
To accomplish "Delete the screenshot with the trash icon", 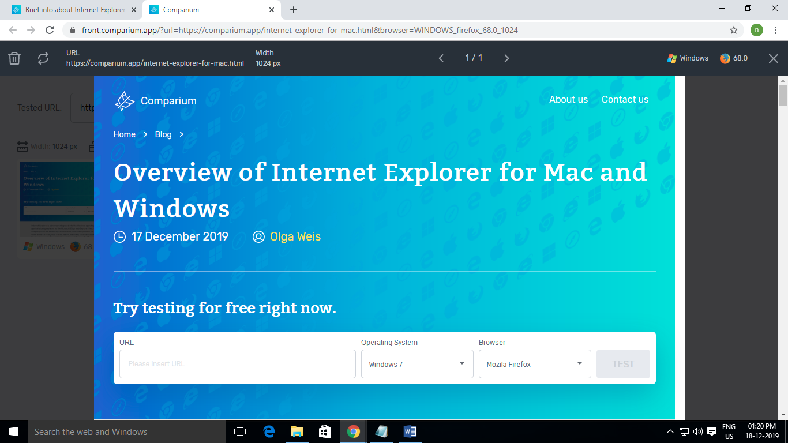I will (x=14, y=58).
